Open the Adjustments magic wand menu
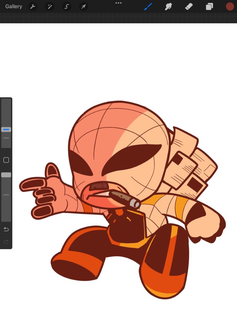 (50, 7)
